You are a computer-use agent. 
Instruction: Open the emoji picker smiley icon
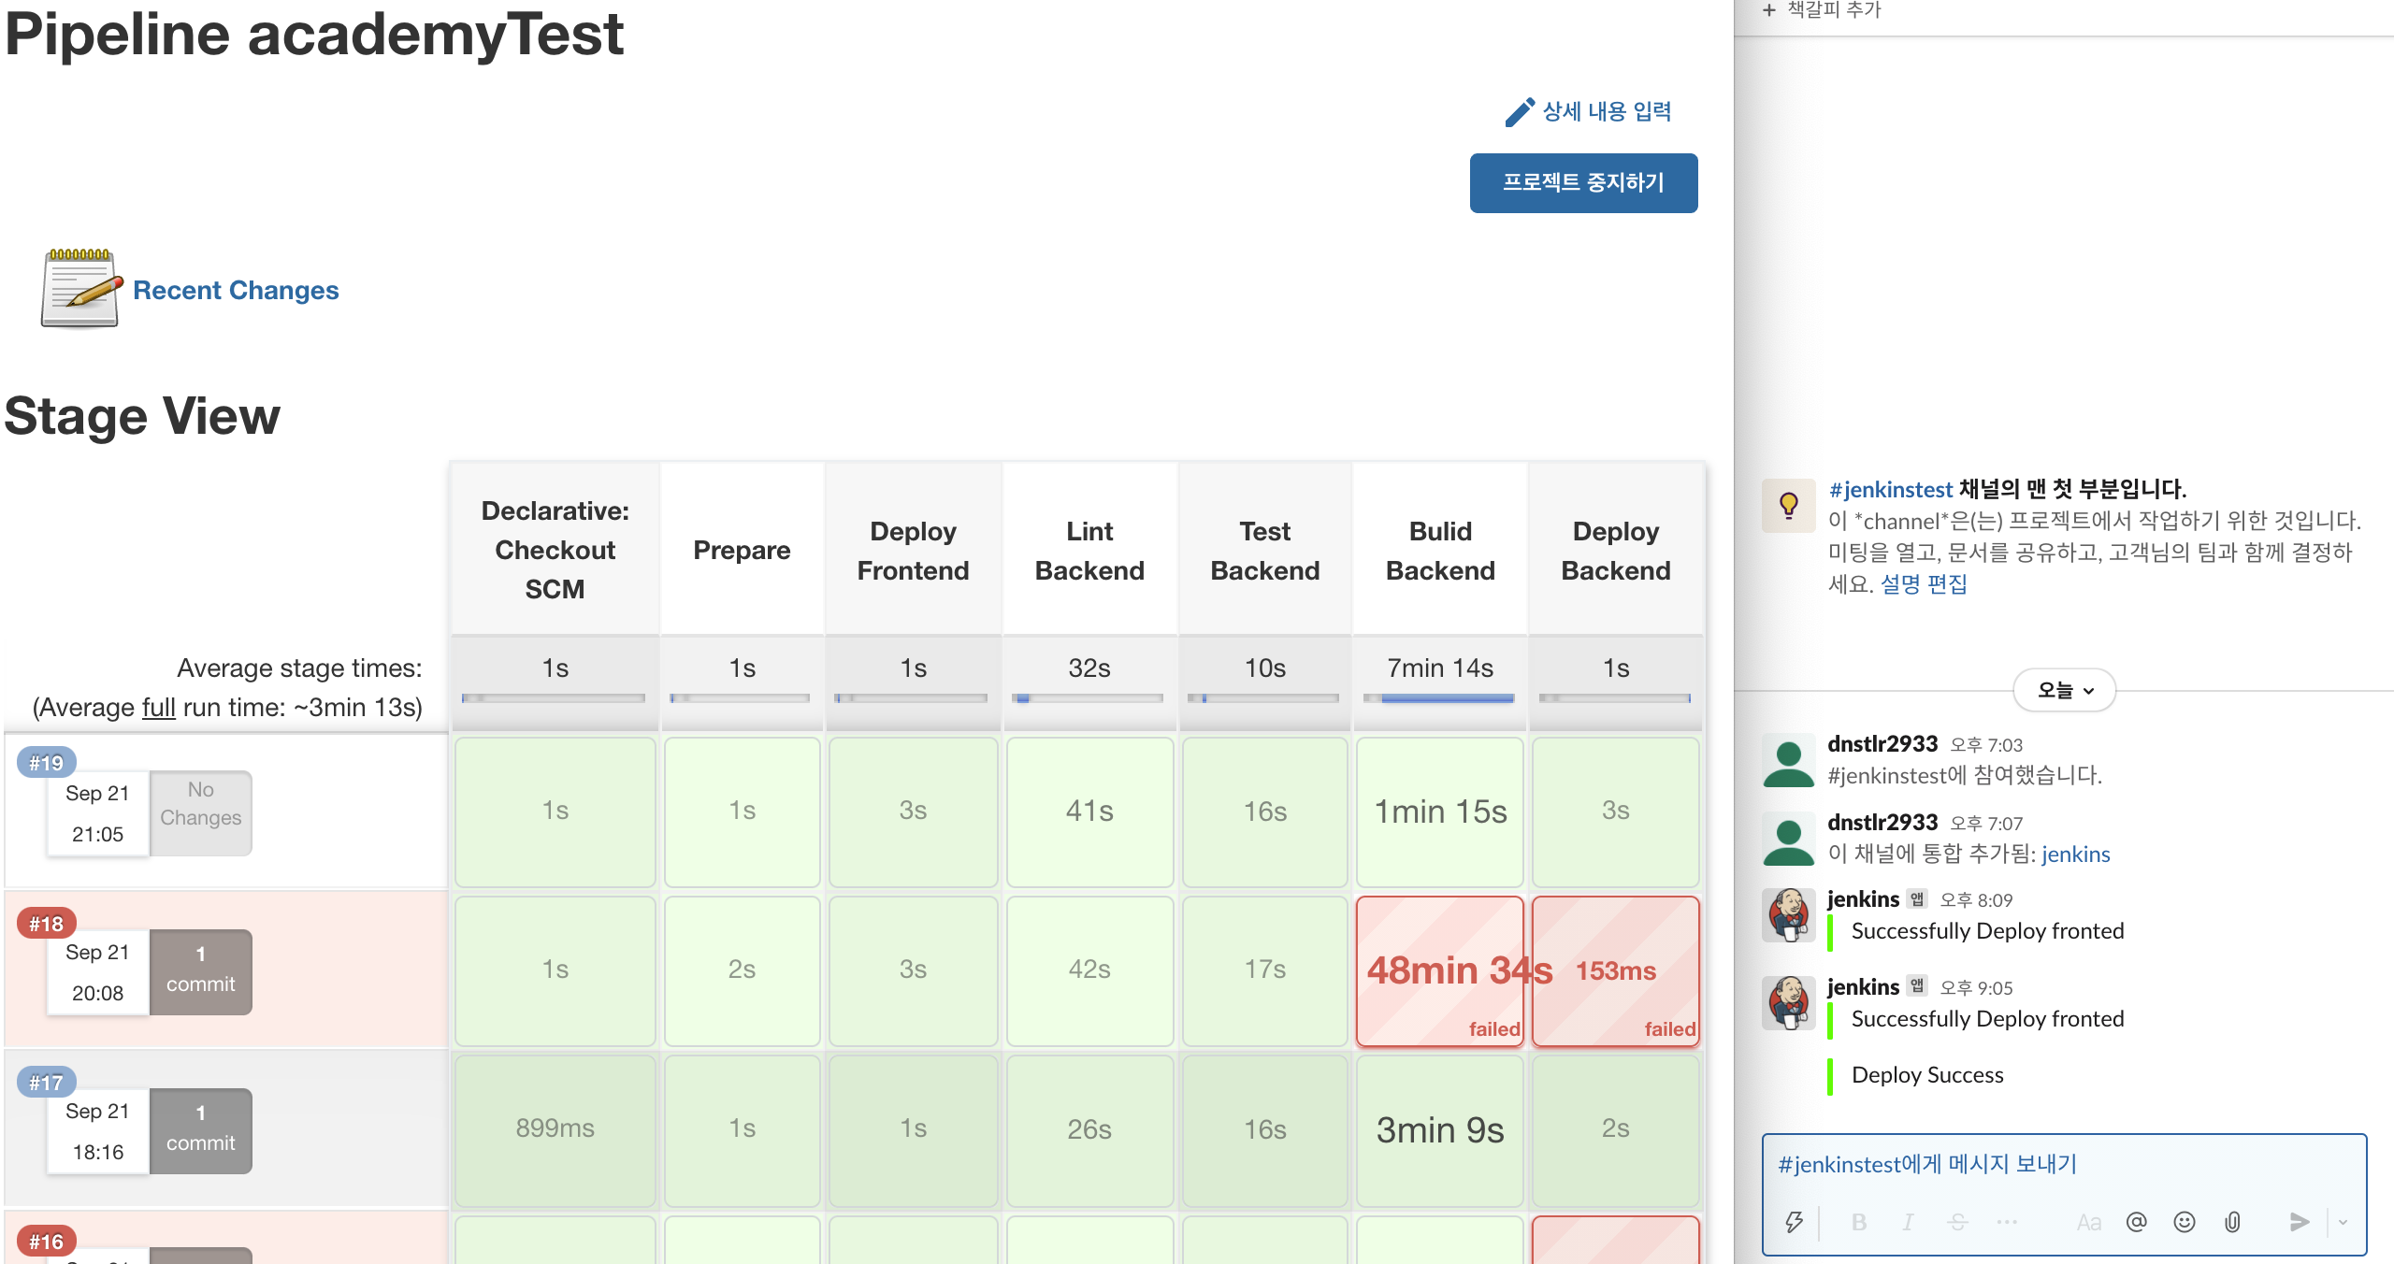[x=2185, y=1222]
